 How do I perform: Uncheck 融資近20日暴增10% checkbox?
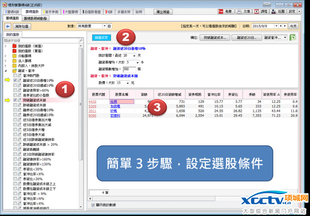pyautogui.click(x=15, y=80)
